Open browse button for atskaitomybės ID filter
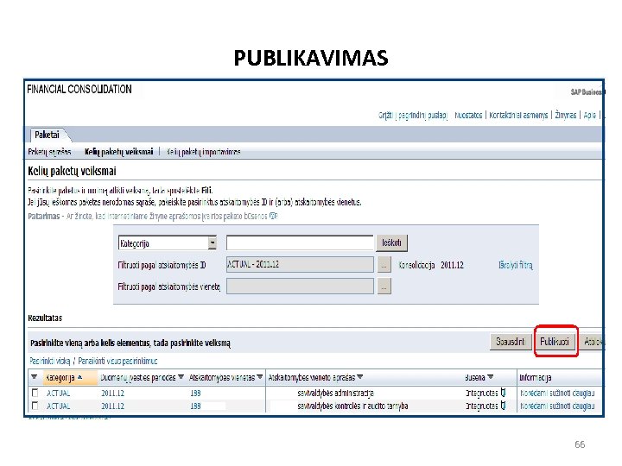622x466 pixels. tap(384, 265)
